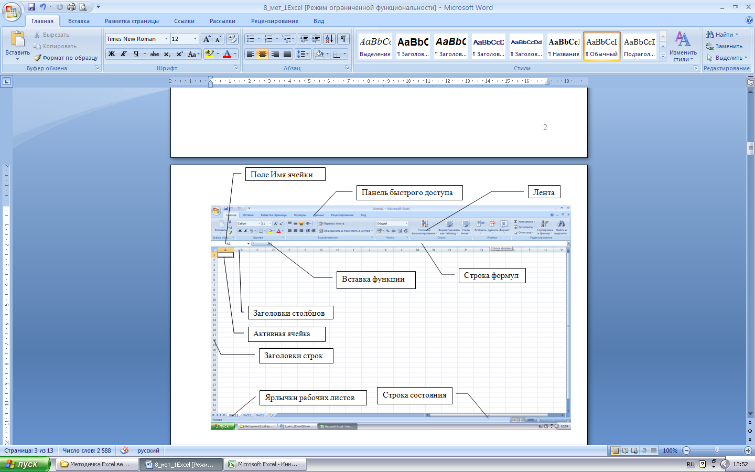
Task: Expand numbered list options
Action: click(277, 39)
